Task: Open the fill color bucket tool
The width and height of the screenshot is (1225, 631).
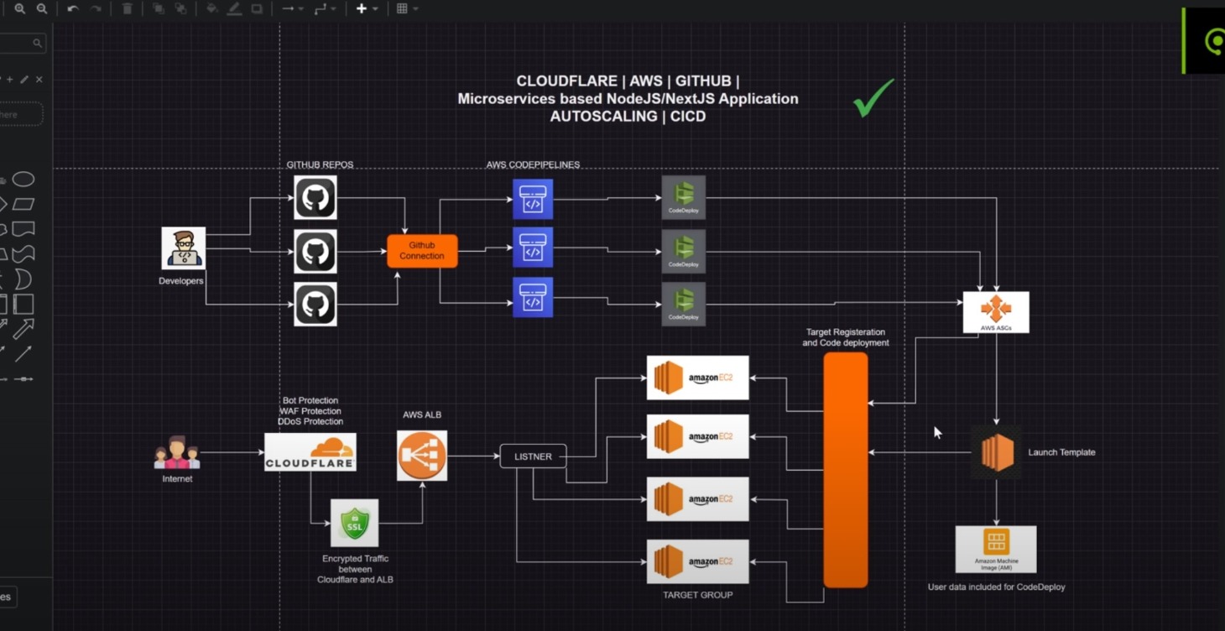Action: coord(212,8)
